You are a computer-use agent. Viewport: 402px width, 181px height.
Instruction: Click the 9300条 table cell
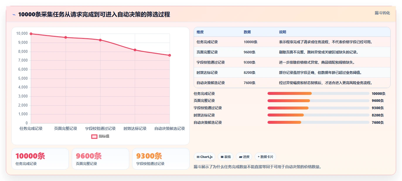point(250,62)
